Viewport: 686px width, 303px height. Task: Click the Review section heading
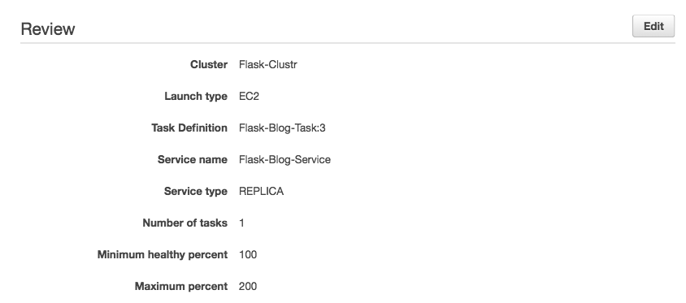(x=48, y=29)
